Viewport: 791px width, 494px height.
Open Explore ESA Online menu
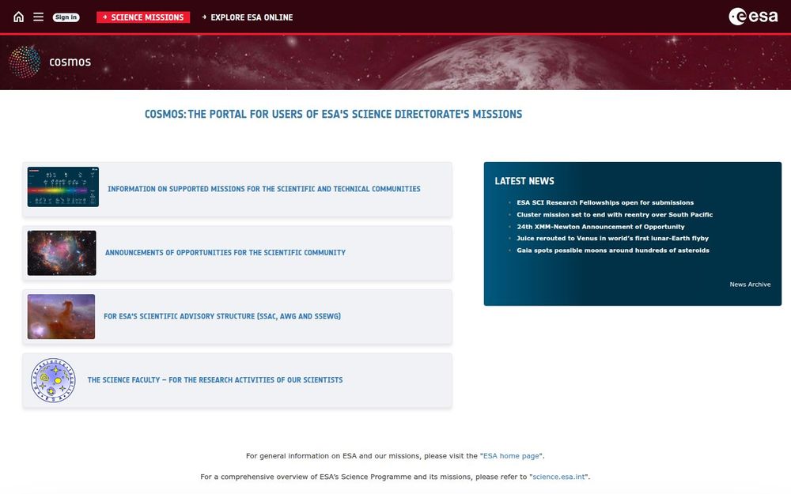pos(247,17)
